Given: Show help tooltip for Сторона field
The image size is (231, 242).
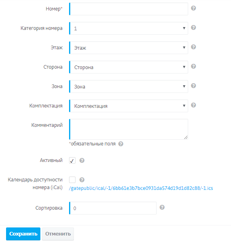Looking at the screenshot, I should pyautogui.click(x=193, y=66).
